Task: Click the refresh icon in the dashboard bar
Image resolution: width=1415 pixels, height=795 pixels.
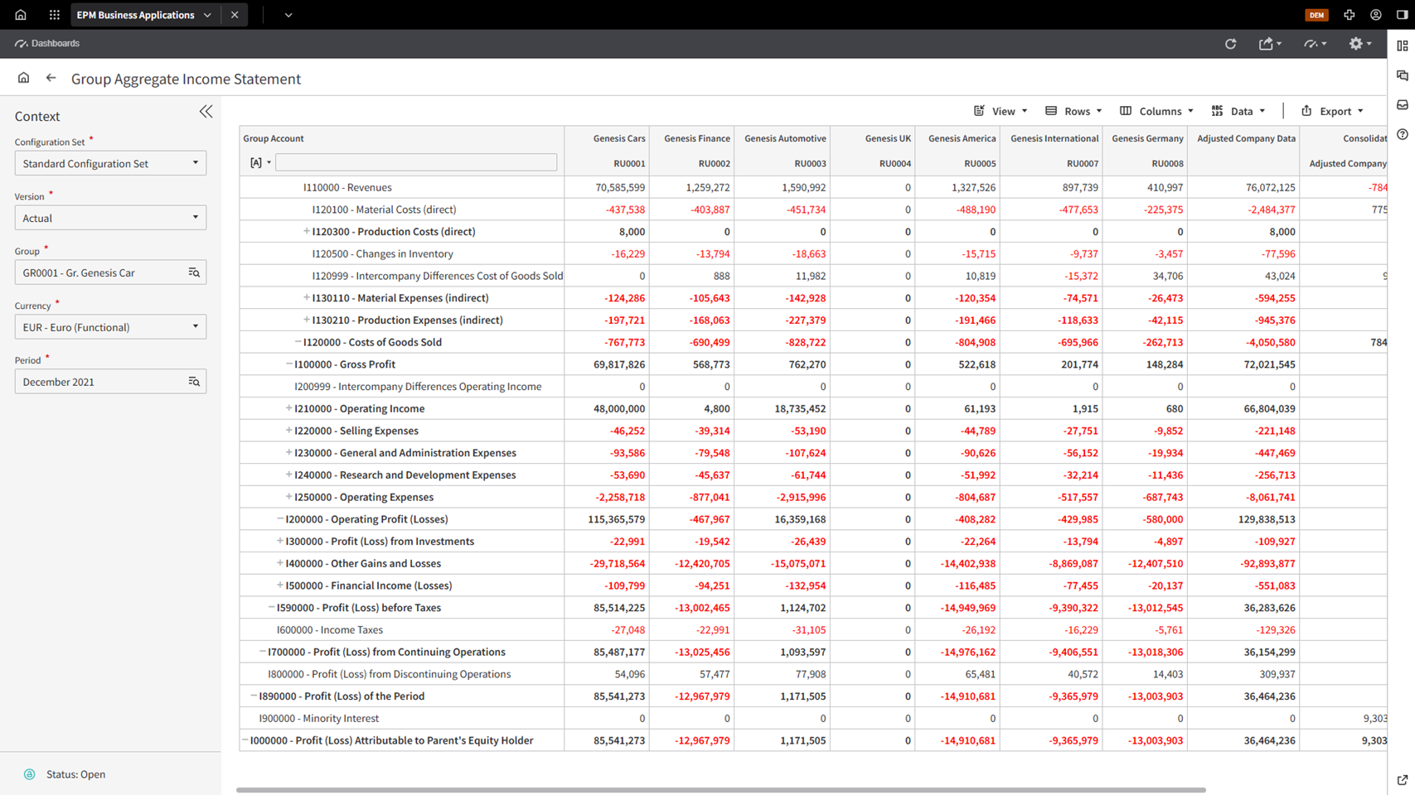Action: 1230,44
